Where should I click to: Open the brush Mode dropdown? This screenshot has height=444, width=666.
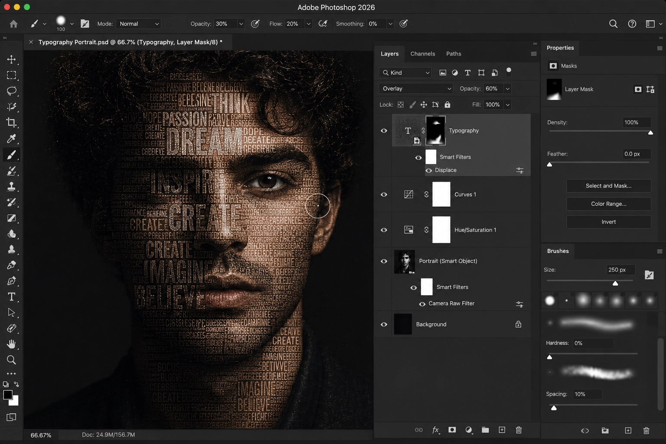139,24
